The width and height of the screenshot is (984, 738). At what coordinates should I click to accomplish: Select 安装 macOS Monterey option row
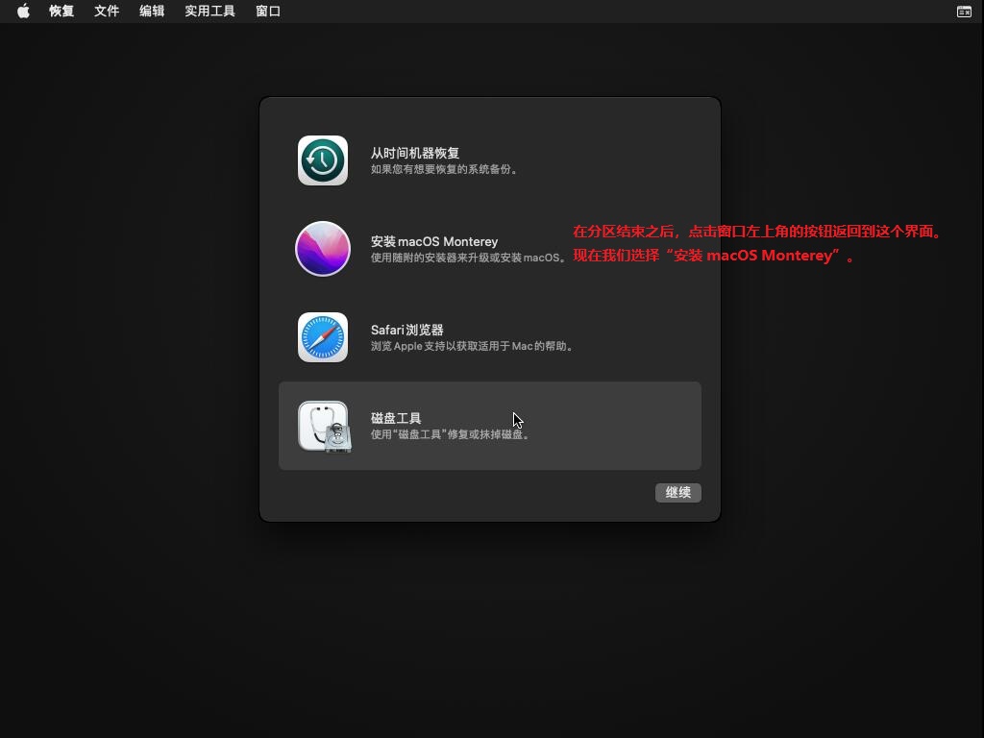coord(490,248)
